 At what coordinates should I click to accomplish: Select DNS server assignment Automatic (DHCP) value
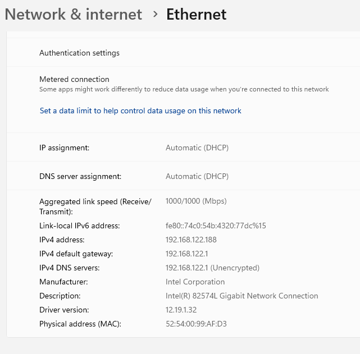pos(197,176)
